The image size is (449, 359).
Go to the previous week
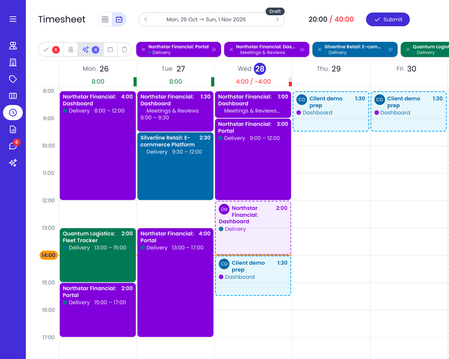click(x=146, y=19)
